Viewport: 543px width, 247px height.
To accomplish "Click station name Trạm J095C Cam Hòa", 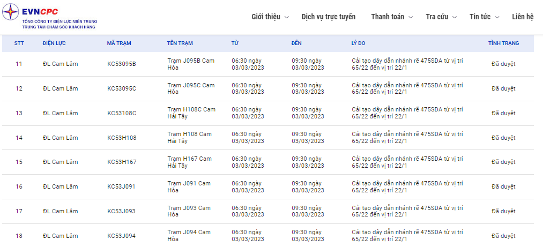I will coord(191,88).
